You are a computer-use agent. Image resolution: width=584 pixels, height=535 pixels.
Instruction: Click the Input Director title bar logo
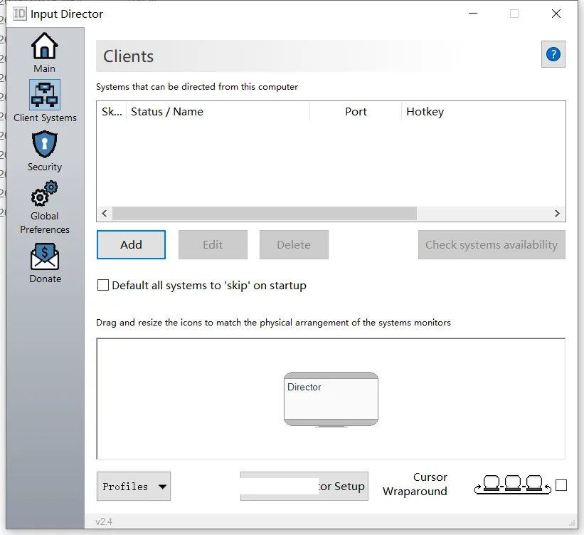point(20,14)
